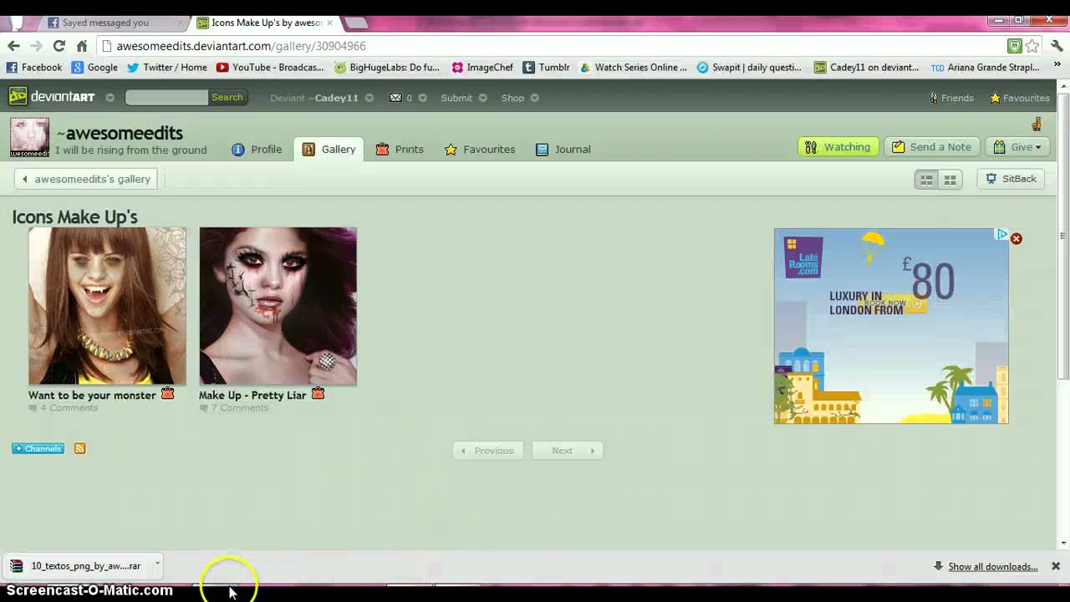The image size is (1070, 602).
Task: Expand the Submit dropdown arrow
Action: [485, 98]
